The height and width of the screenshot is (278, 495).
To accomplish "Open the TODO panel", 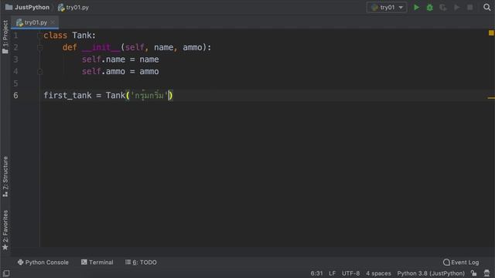I will pos(141,263).
